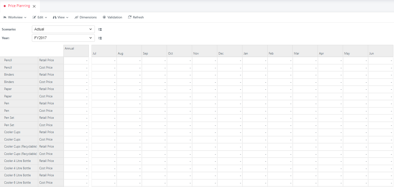
Task: Click Mar cell for Binders Cost Price
Action: (x=305, y=82)
